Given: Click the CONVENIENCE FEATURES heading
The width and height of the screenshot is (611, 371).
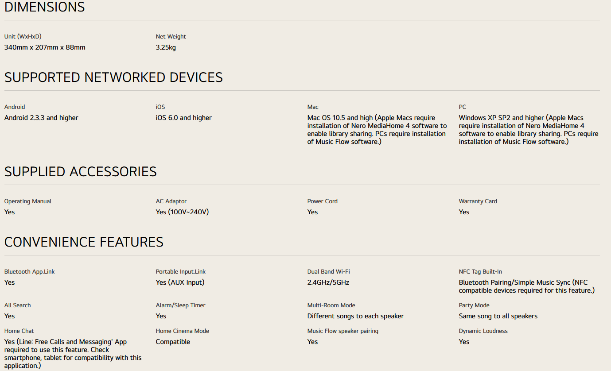Looking at the screenshot, I should click(84, 242).
